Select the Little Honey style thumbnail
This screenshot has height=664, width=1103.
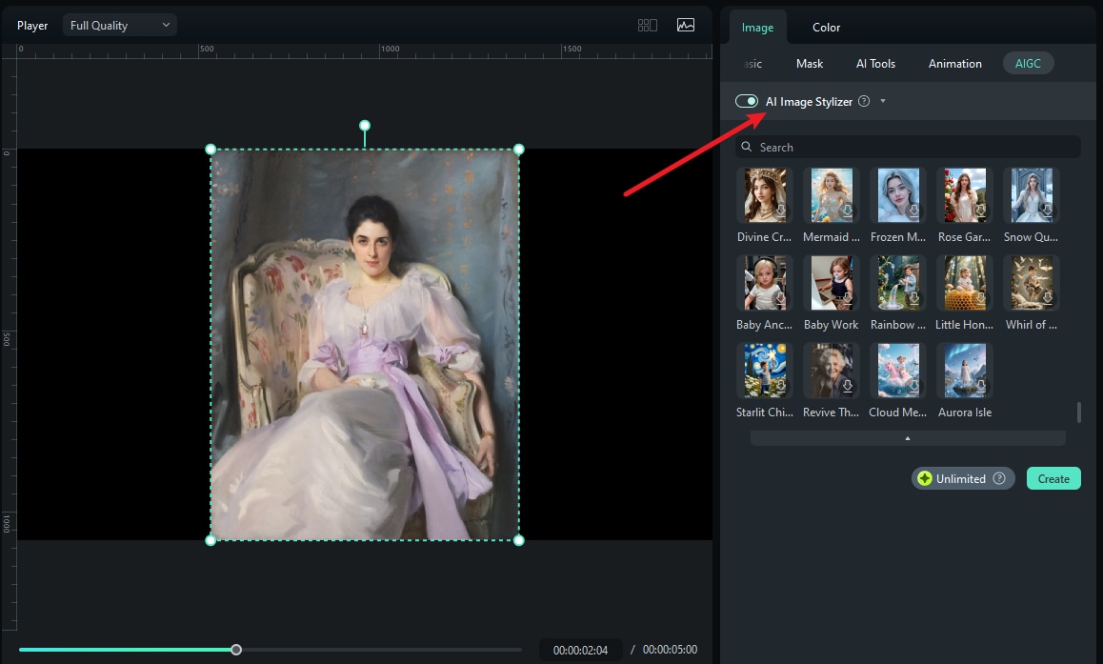(965, 283)
